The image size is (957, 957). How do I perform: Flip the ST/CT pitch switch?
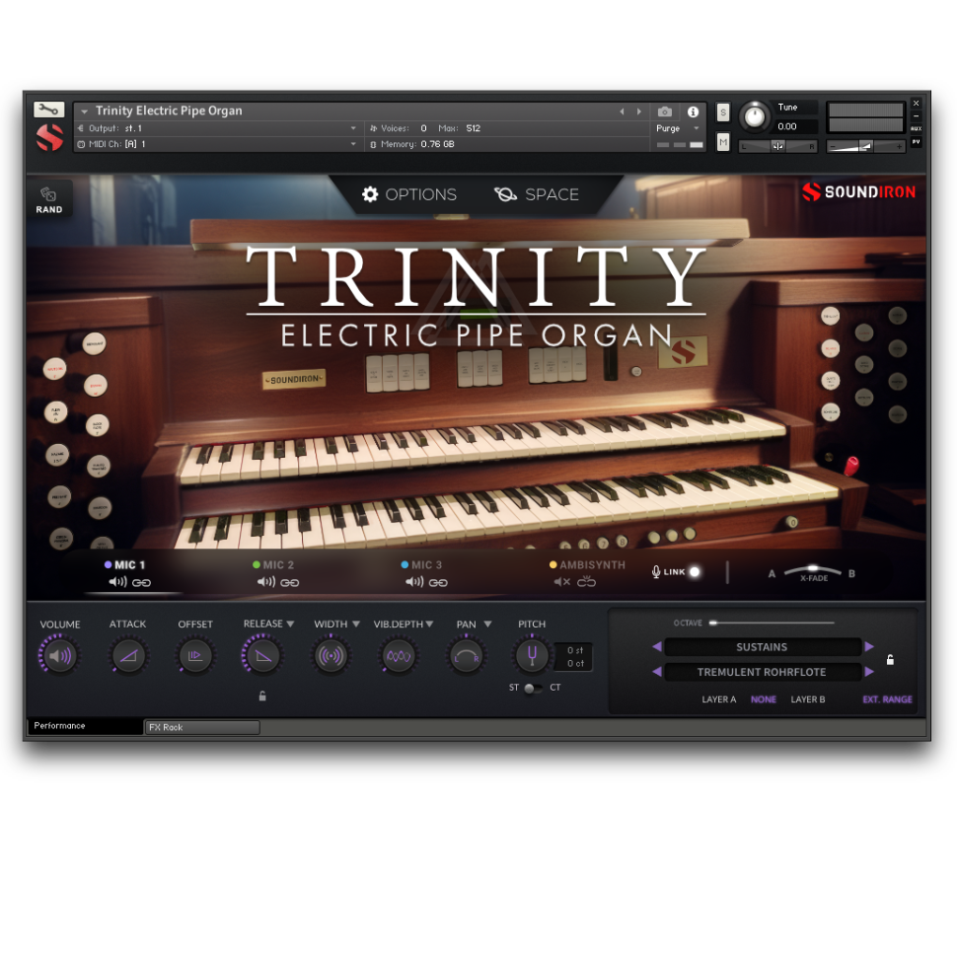pos(533,688)
